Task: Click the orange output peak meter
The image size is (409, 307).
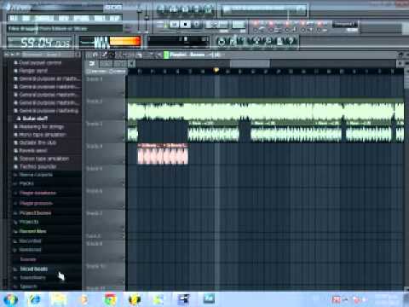Action: coord(125,42)
